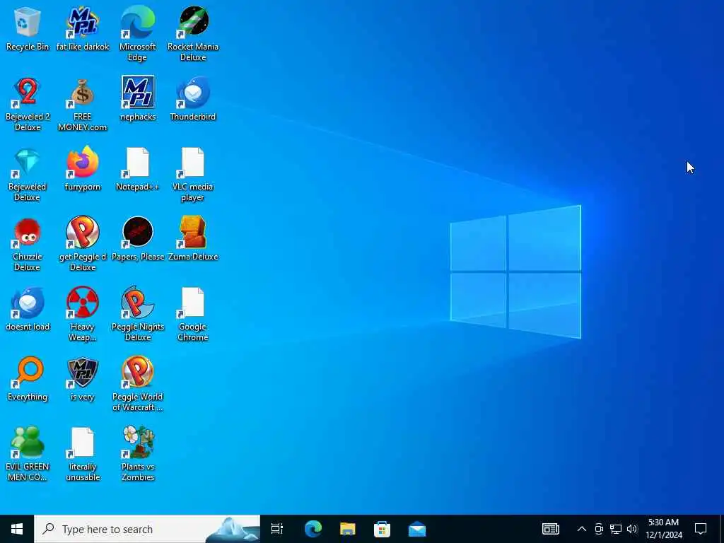Select the Firefox-style 'furryporn' shortcut icon

pyautogui.click(x=83, y=169)
